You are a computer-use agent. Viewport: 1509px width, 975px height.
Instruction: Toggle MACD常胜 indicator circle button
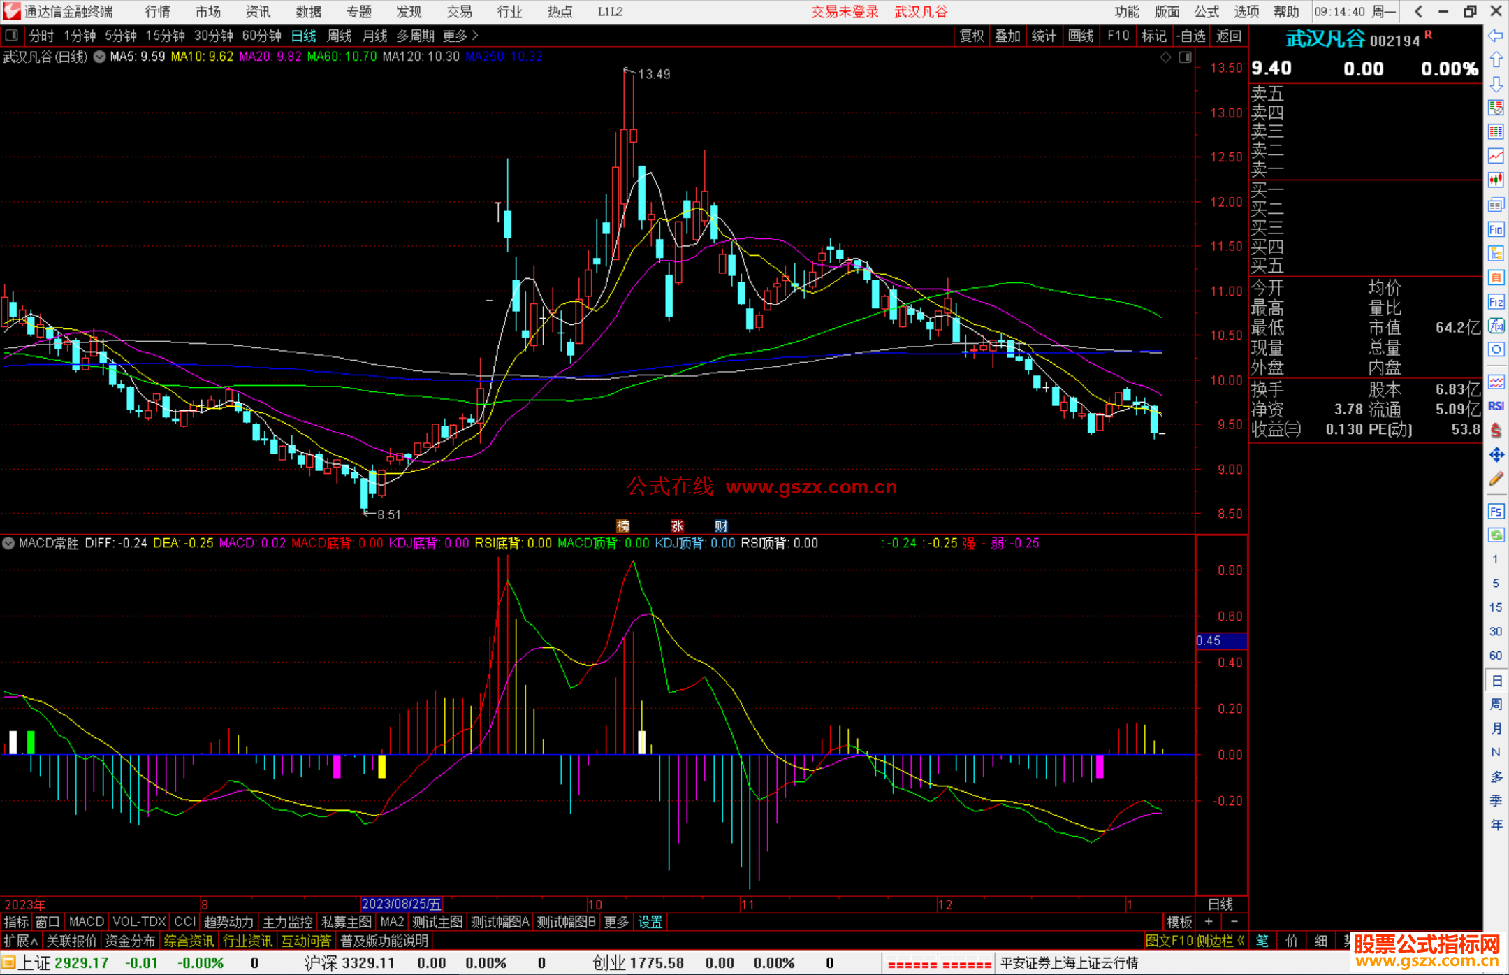(8, 543)
